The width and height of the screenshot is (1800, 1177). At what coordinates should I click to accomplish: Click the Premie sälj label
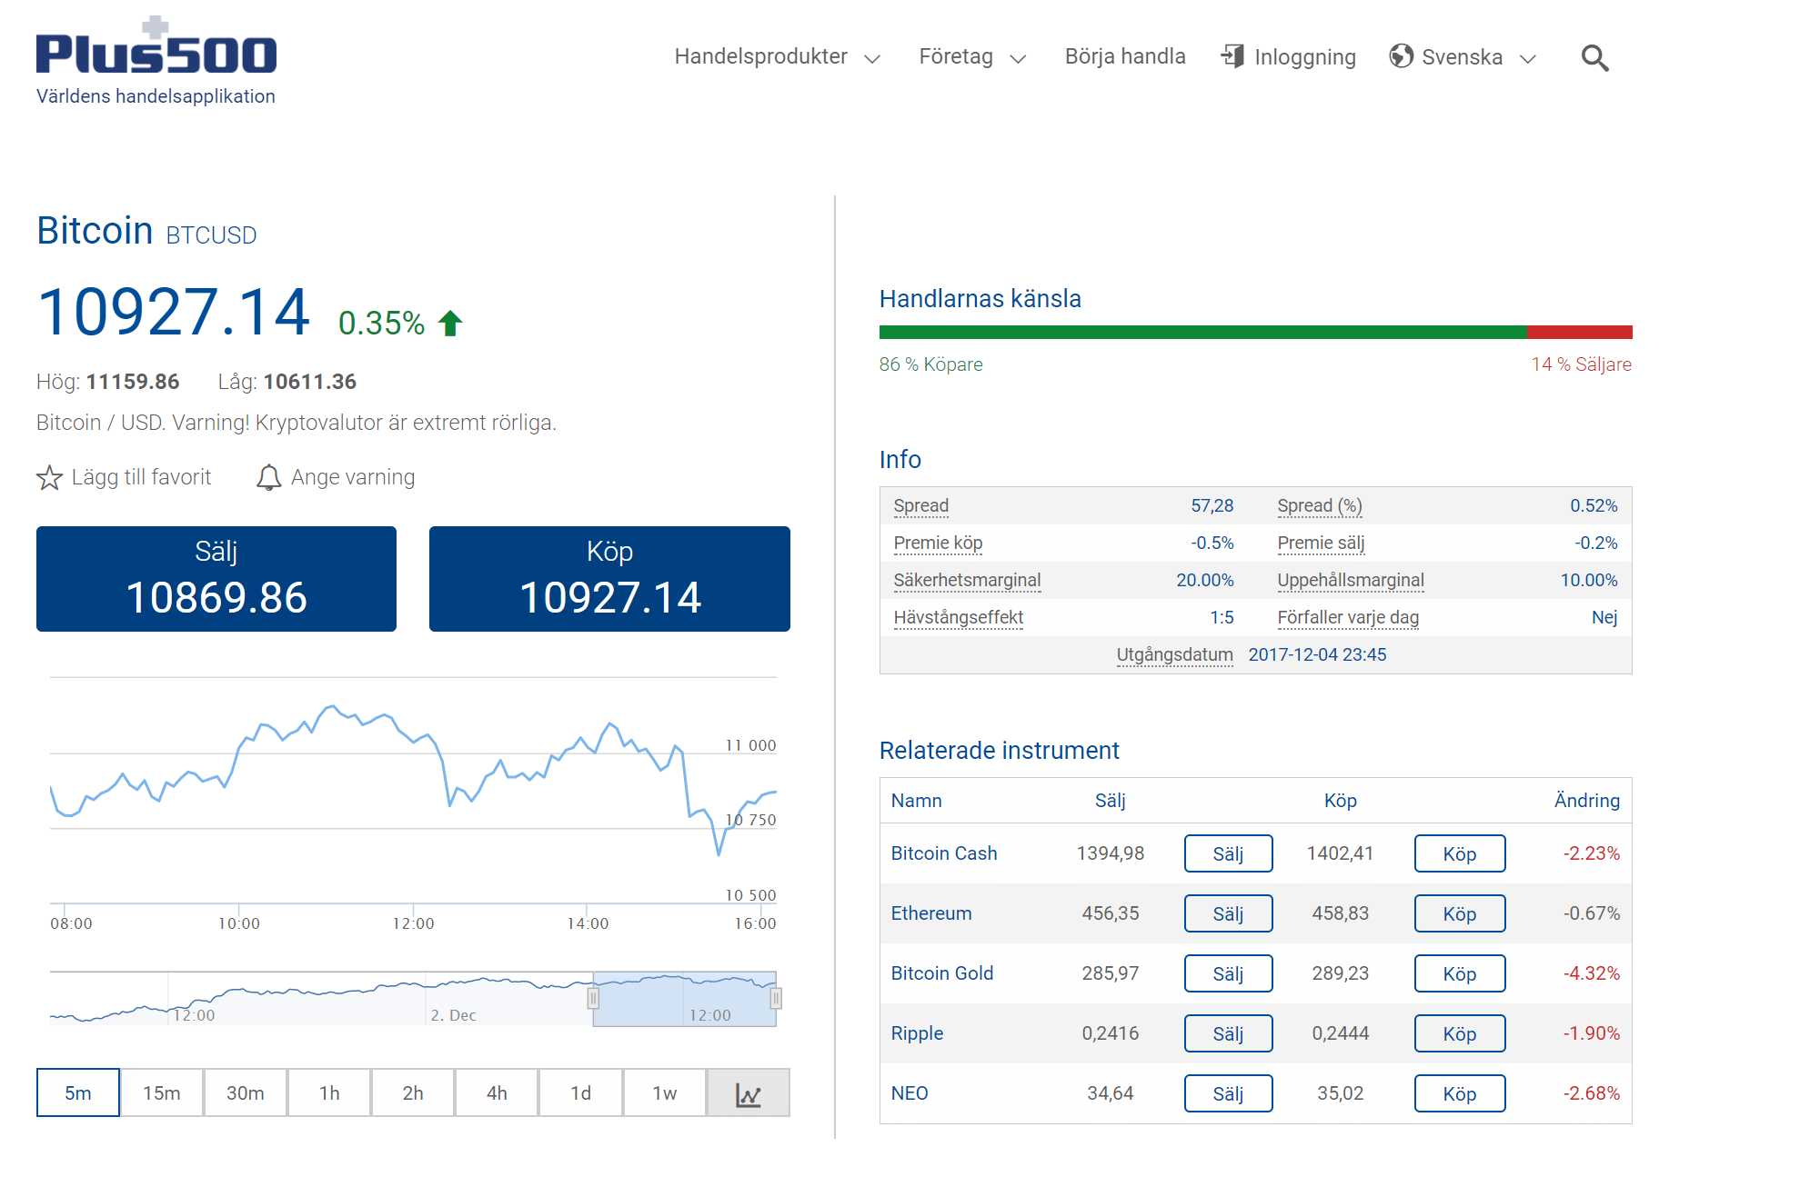[1321, 543]
